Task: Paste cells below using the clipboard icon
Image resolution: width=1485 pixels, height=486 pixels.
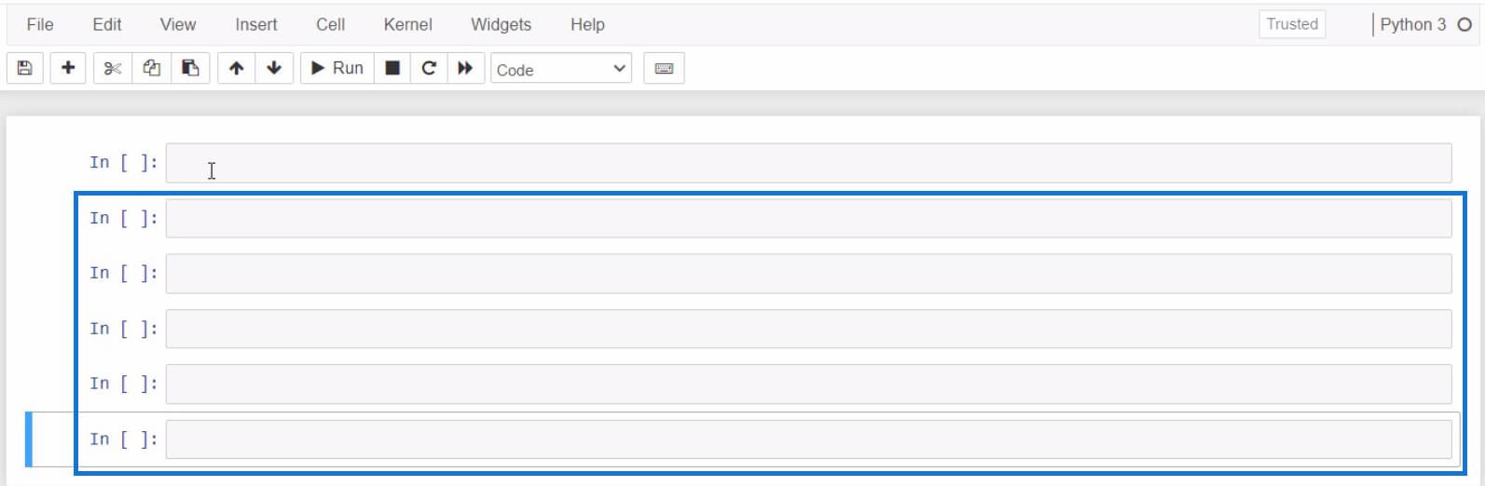Action: [x=190, y=68]
